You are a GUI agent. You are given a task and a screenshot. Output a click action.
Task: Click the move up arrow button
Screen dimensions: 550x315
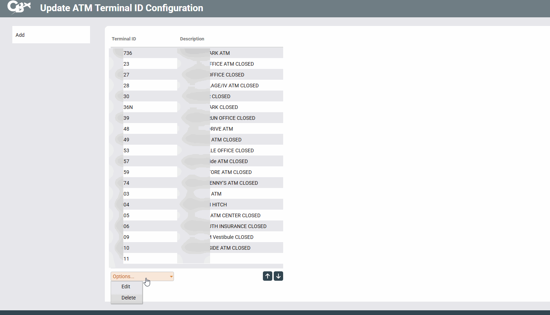coord(267,276)
